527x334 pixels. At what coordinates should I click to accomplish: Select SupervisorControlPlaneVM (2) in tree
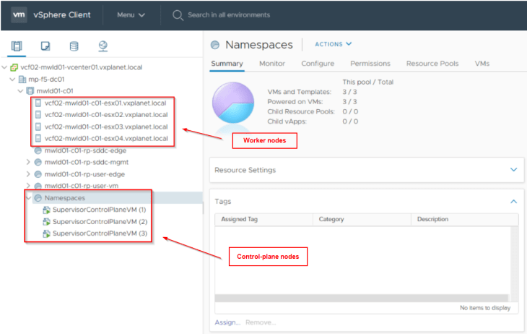[100, 221]
